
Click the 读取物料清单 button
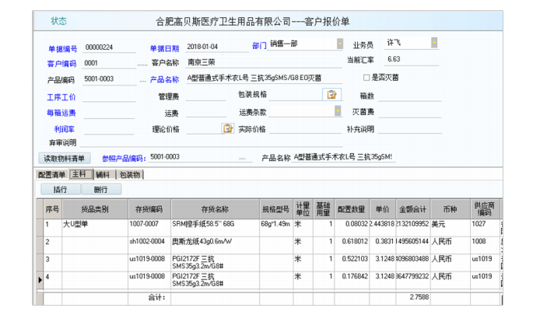pyautogui.click(x=65, y=159)
